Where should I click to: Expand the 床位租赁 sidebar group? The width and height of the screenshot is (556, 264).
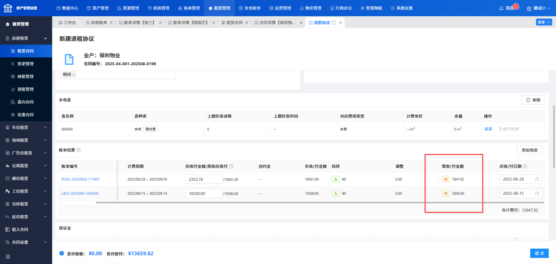click(x=26, y=217)
